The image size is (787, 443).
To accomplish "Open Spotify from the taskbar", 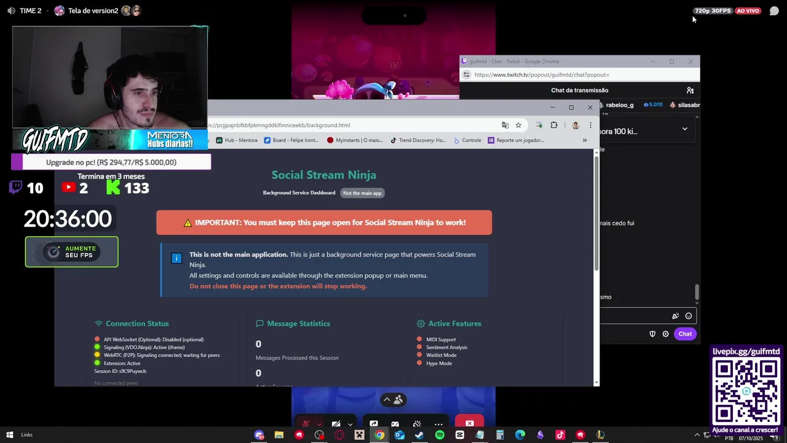I will (x=440, y=435).
